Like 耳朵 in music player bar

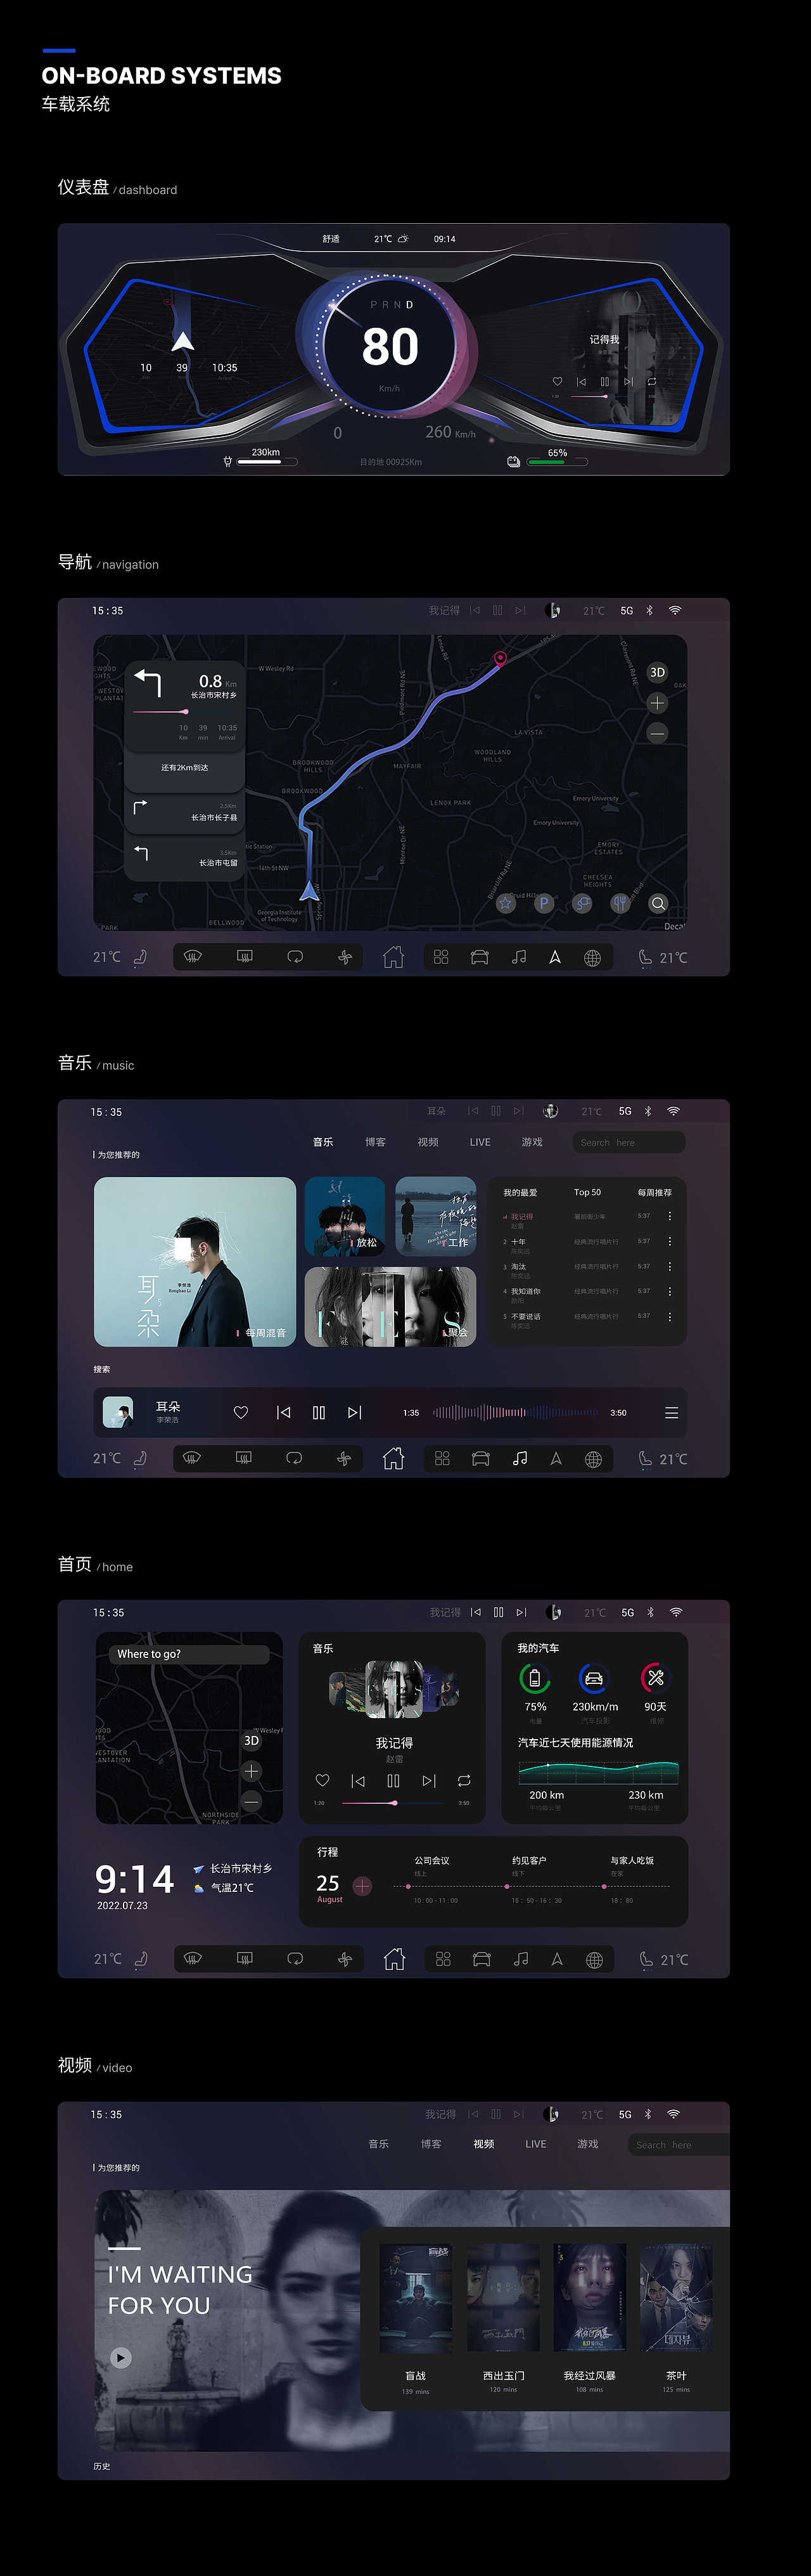tap(241, 1412)
